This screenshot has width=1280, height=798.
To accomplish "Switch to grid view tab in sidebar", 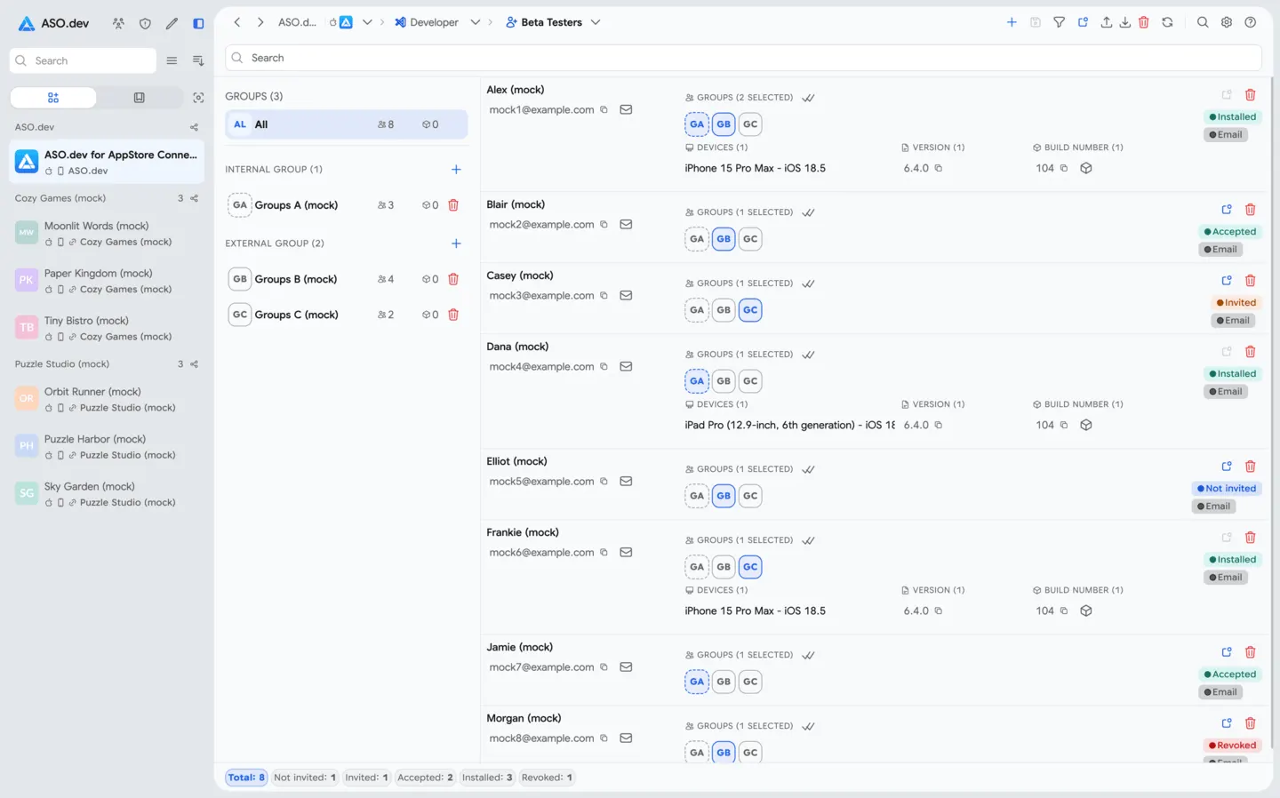I will (x=53, y=98).
